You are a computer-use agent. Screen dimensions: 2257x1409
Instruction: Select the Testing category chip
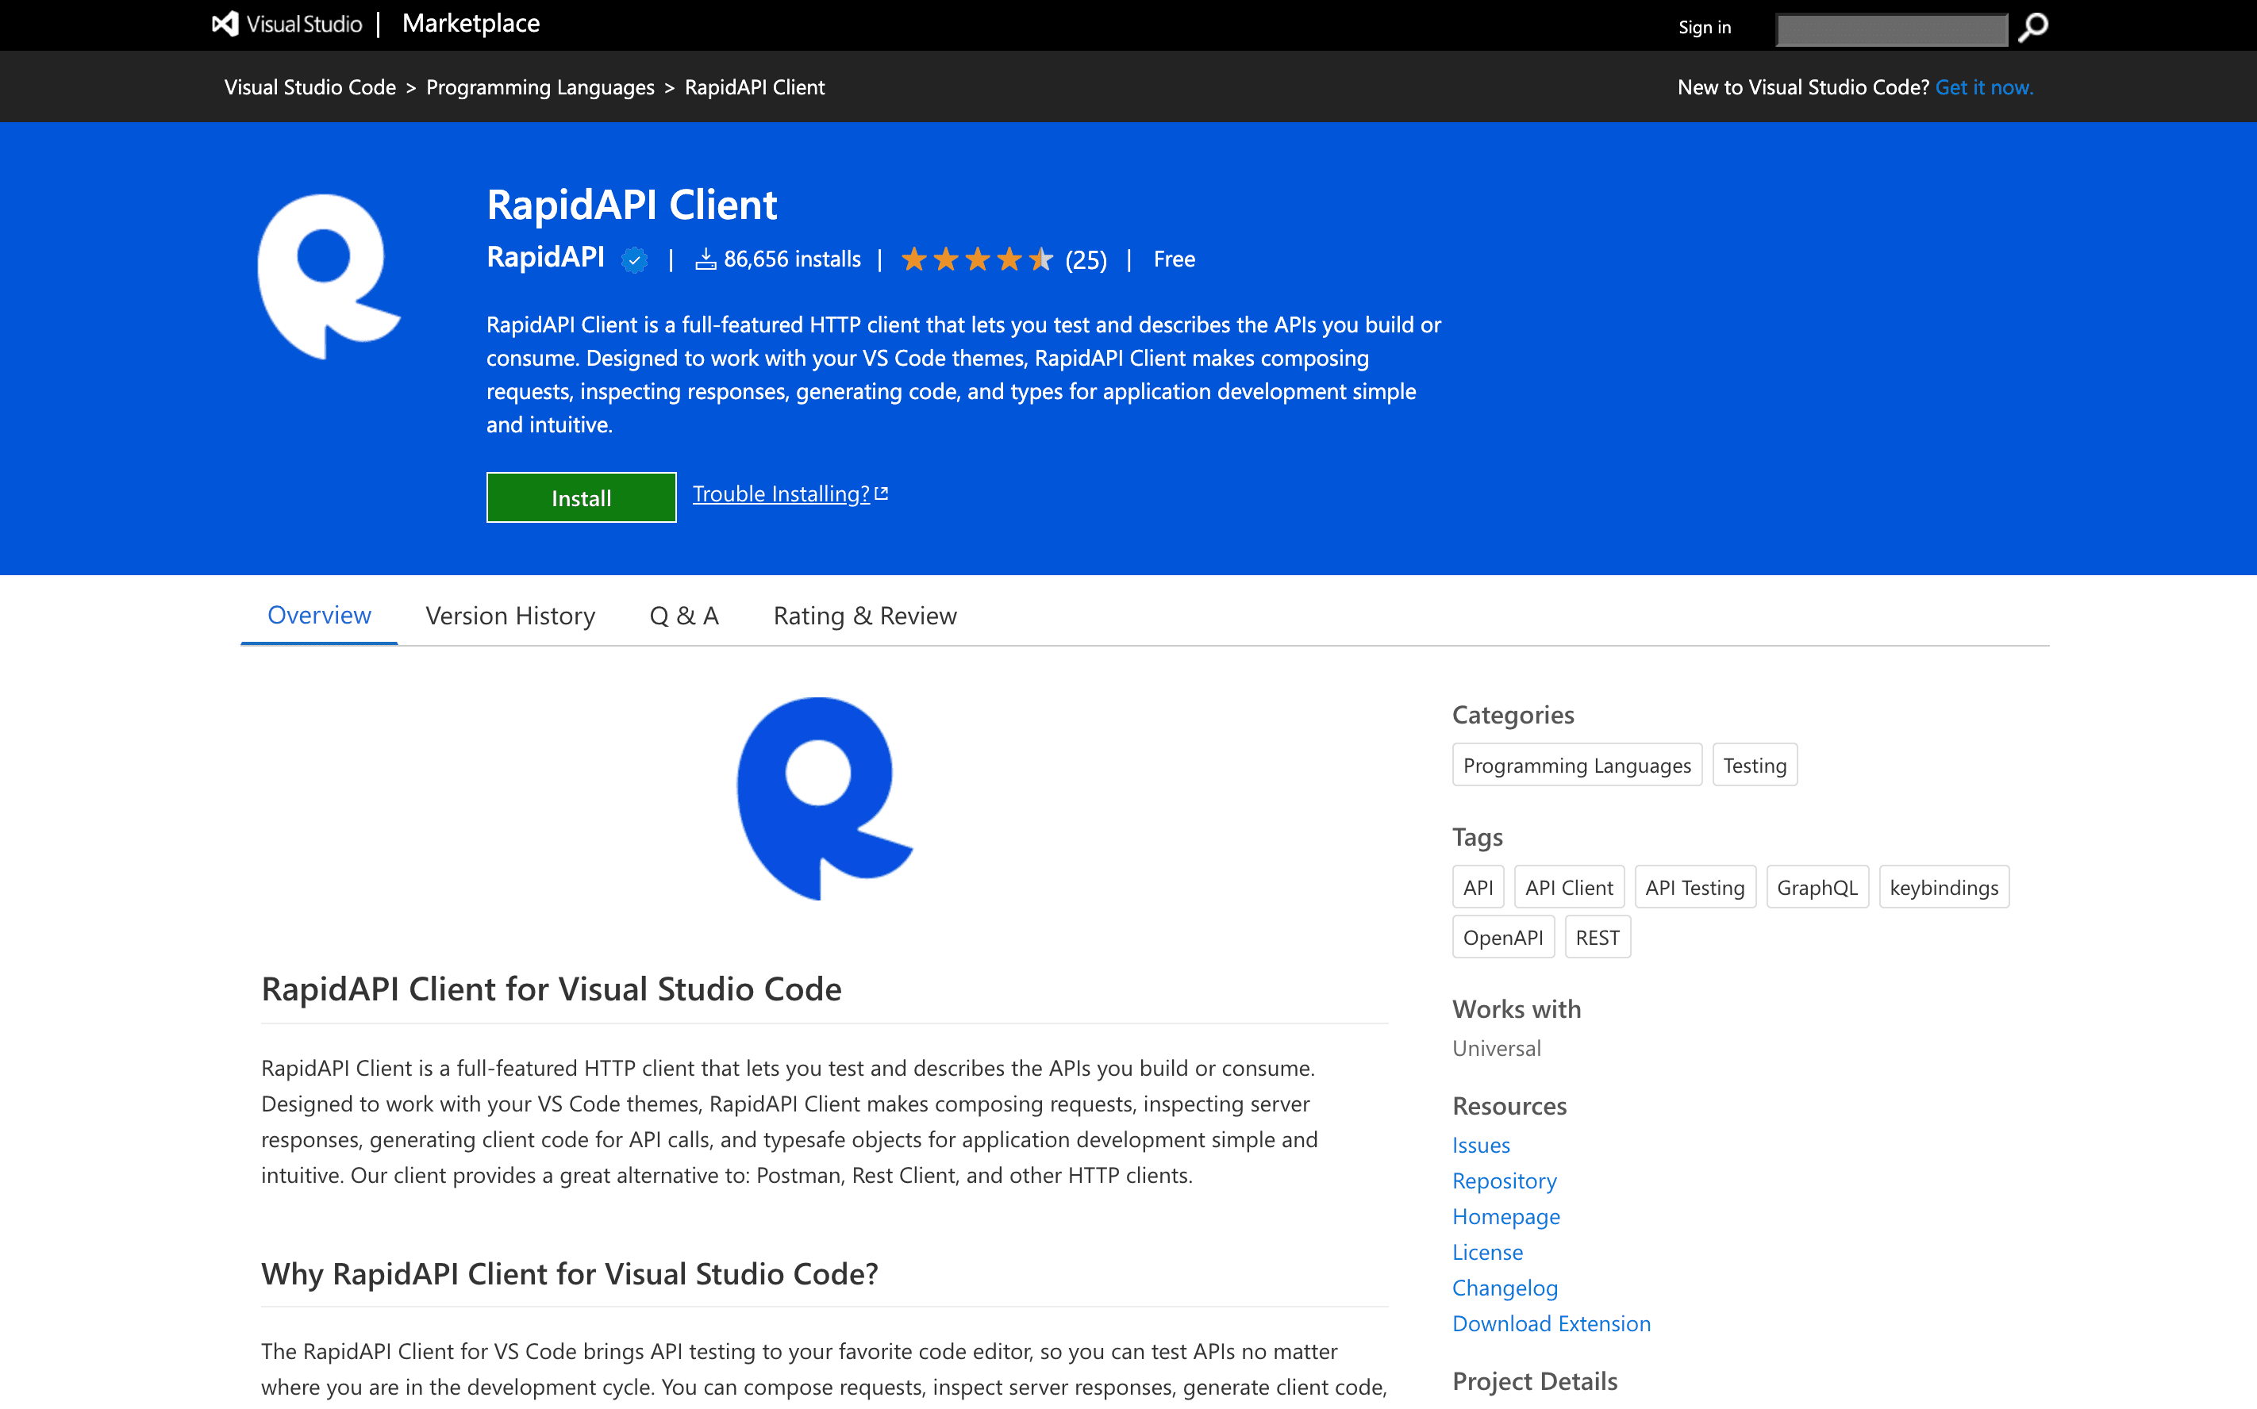pyautogui.click(x=1755, y=765)
